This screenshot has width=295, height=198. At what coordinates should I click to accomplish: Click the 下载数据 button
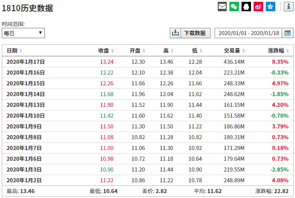(195, 33)
